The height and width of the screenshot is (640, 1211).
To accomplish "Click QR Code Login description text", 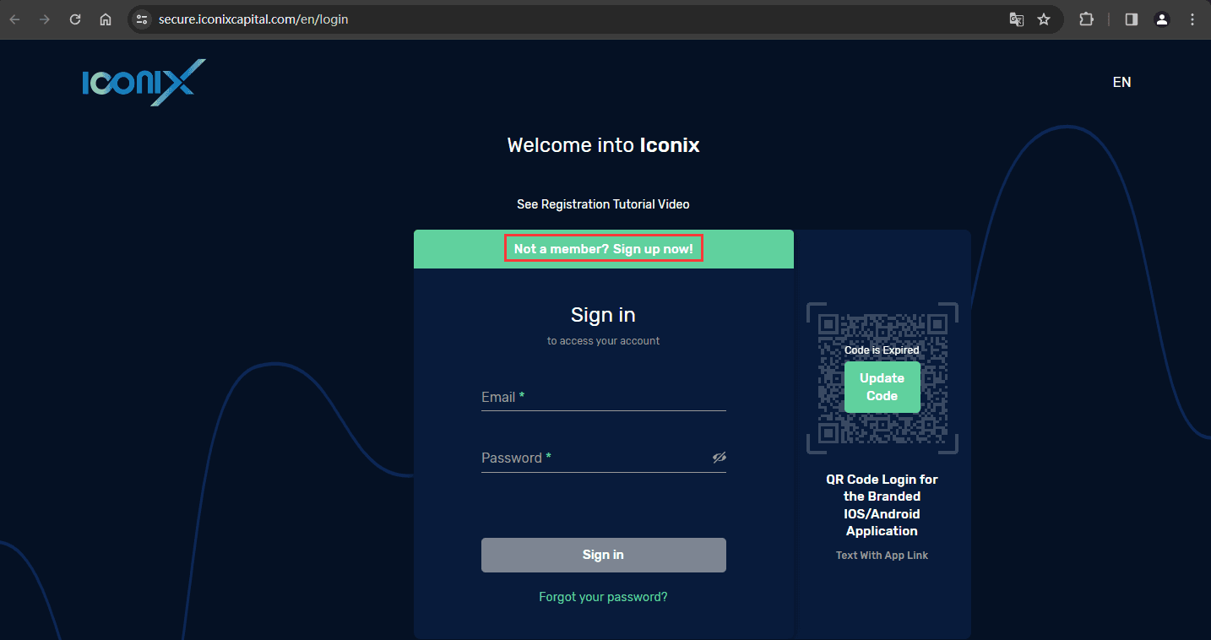I will coord(882,505).
